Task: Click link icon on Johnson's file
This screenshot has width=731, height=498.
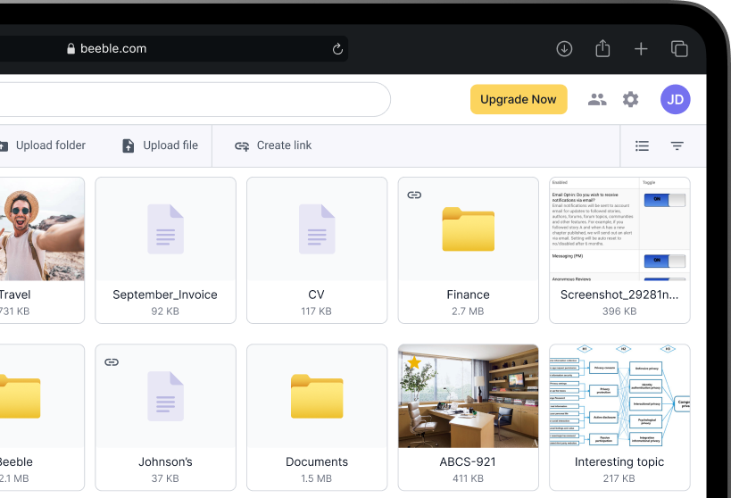Action: pos(112,362)
